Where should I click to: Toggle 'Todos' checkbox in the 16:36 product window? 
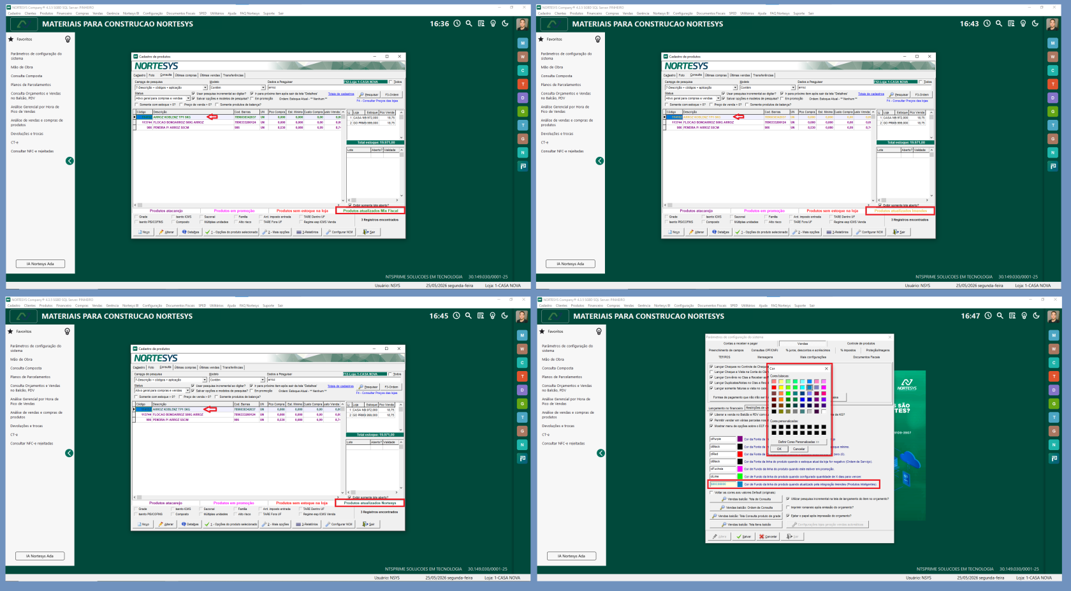point(391,82)
